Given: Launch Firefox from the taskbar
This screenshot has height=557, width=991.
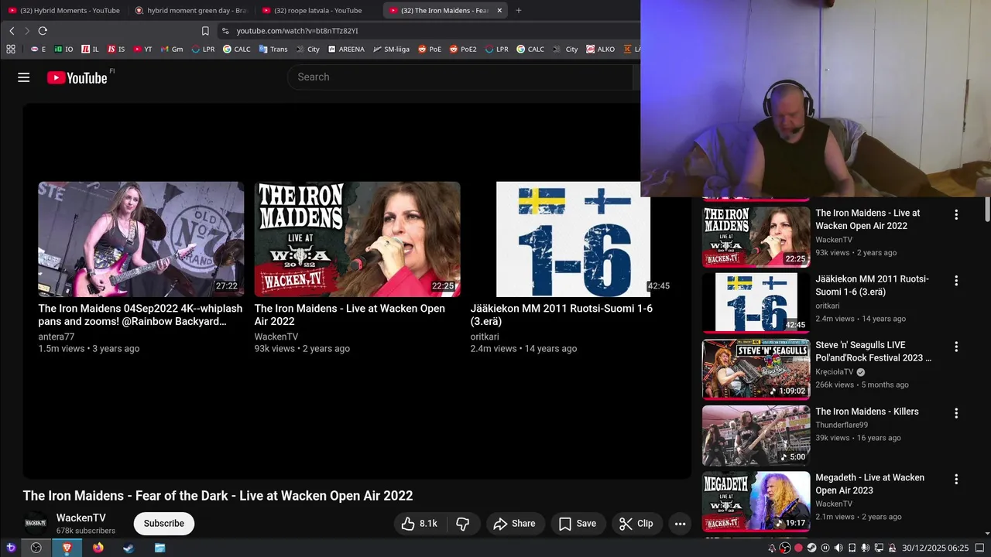Looking at the screenshot, I should (x=98, y=548).
